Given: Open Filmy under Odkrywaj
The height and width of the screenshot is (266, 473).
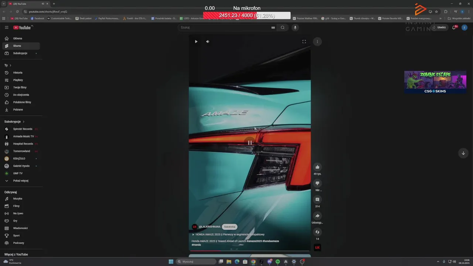Looking at the screenshot, I should pos(21,206).
